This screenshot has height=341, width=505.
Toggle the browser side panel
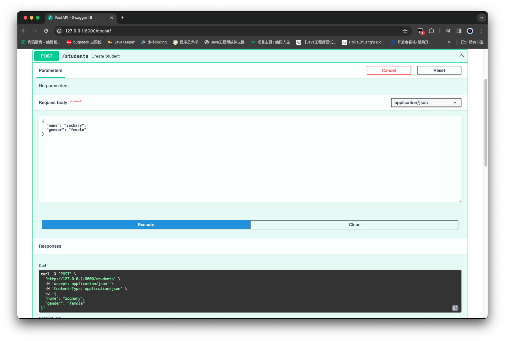pos(459,31)
